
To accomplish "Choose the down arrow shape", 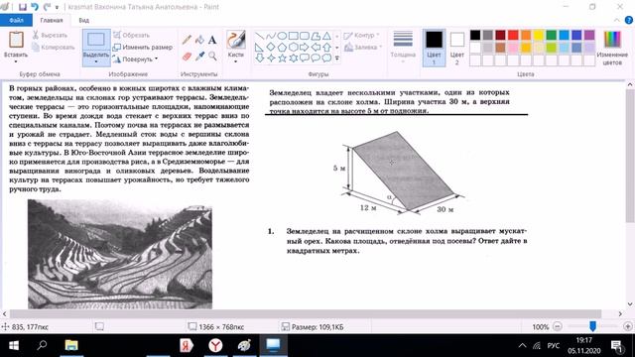I will [x=260, y=58].
